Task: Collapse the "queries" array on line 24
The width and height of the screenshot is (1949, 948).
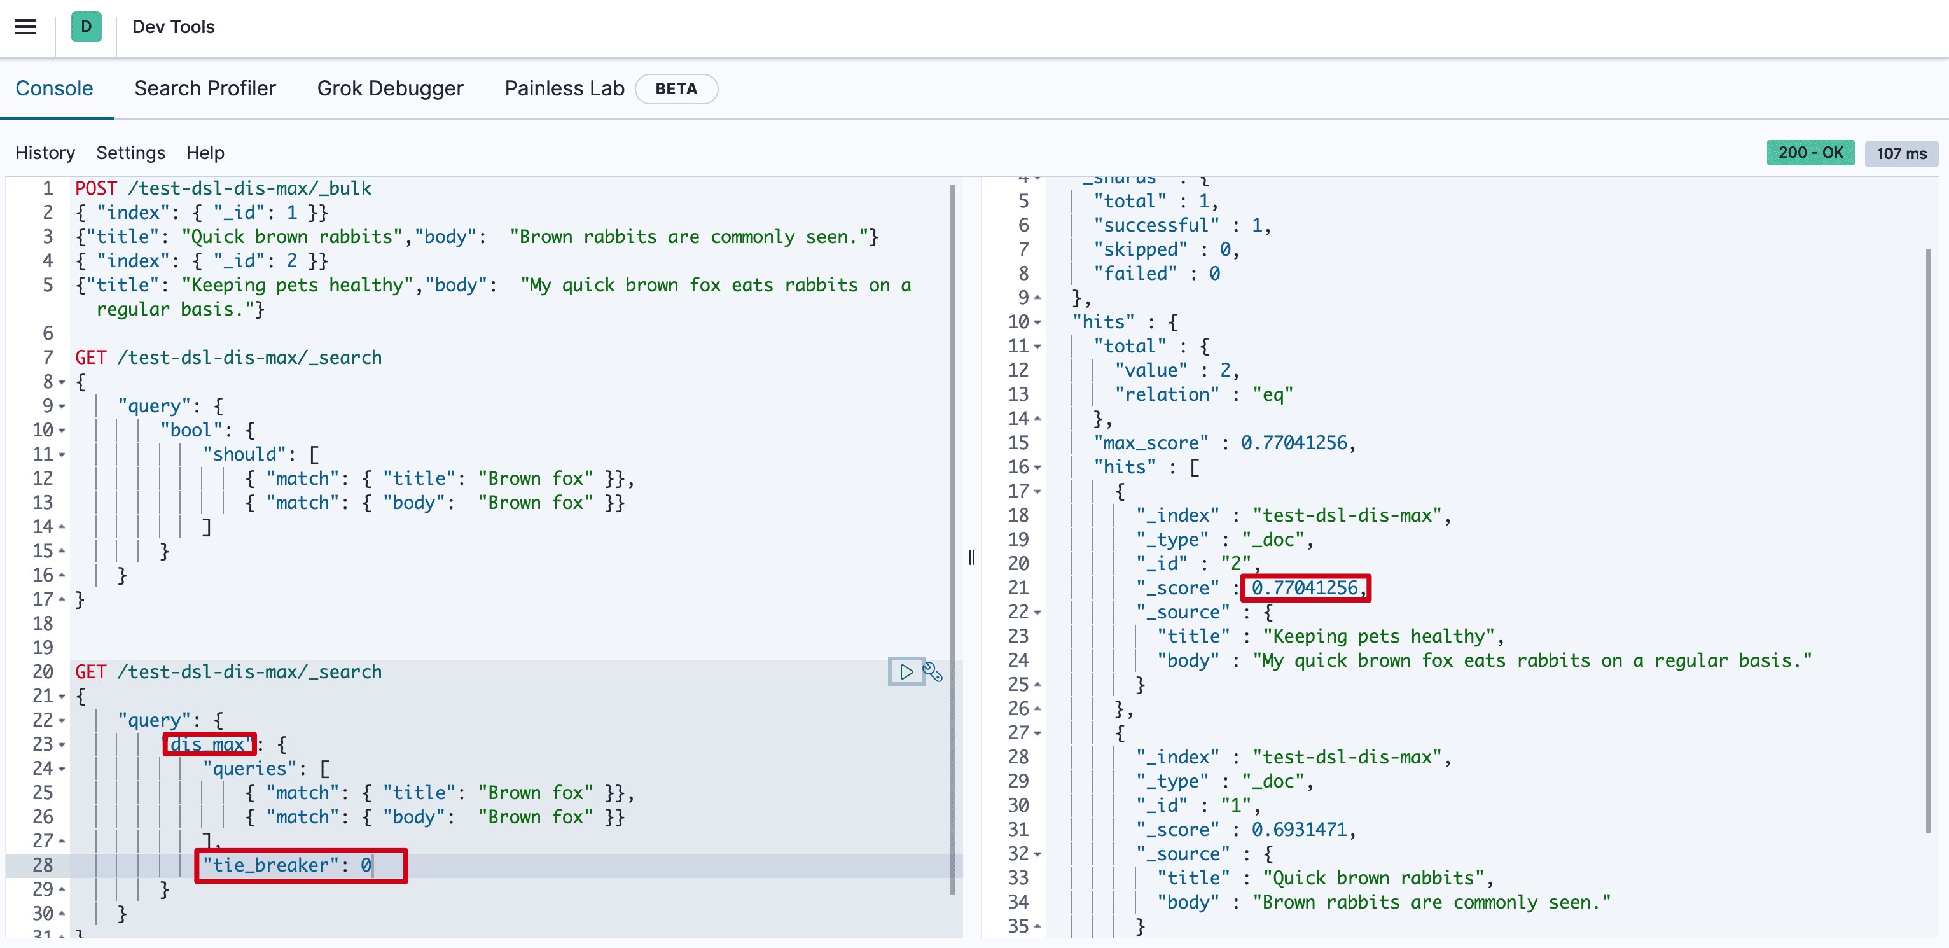Action: 62,769
